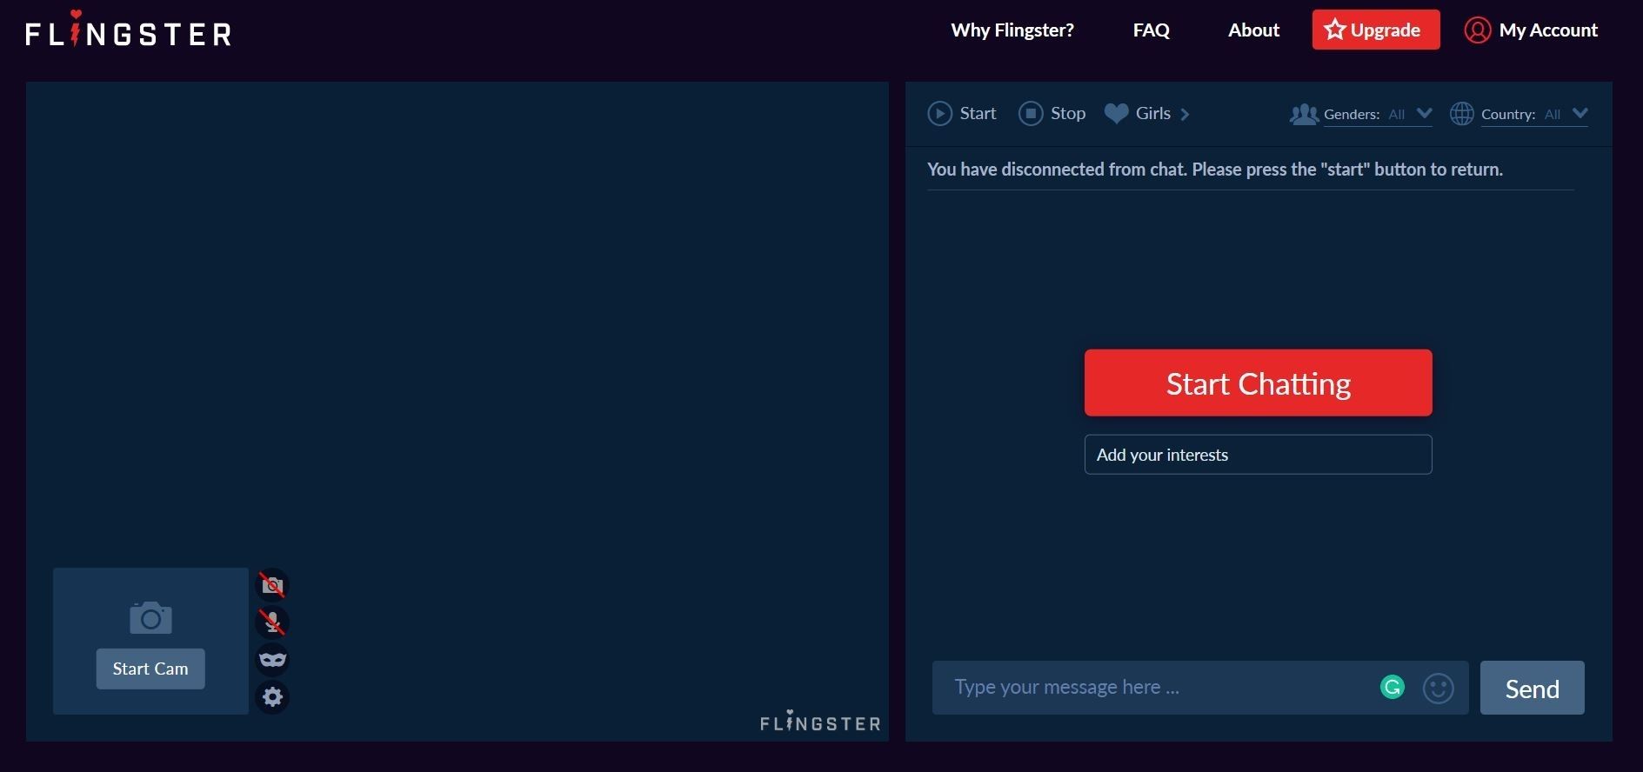Image resolution: width=1643 pixels, height=772 pixels.
Task: Click the Flingster logo in header
Action: [x=128, y=31]
